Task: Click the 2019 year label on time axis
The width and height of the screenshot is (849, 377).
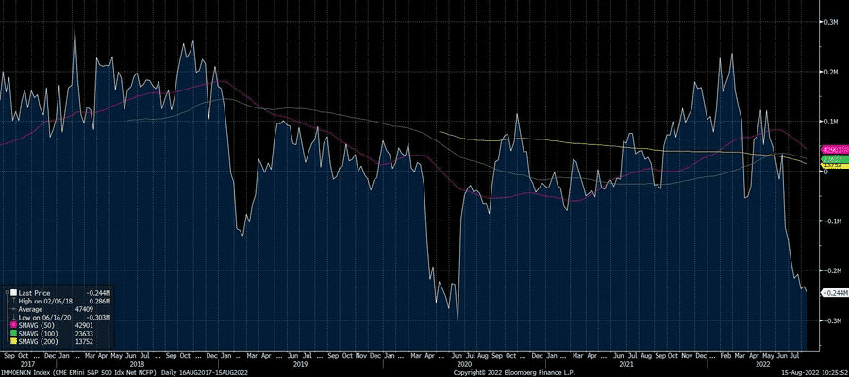Action: click(x=301, y=363)
